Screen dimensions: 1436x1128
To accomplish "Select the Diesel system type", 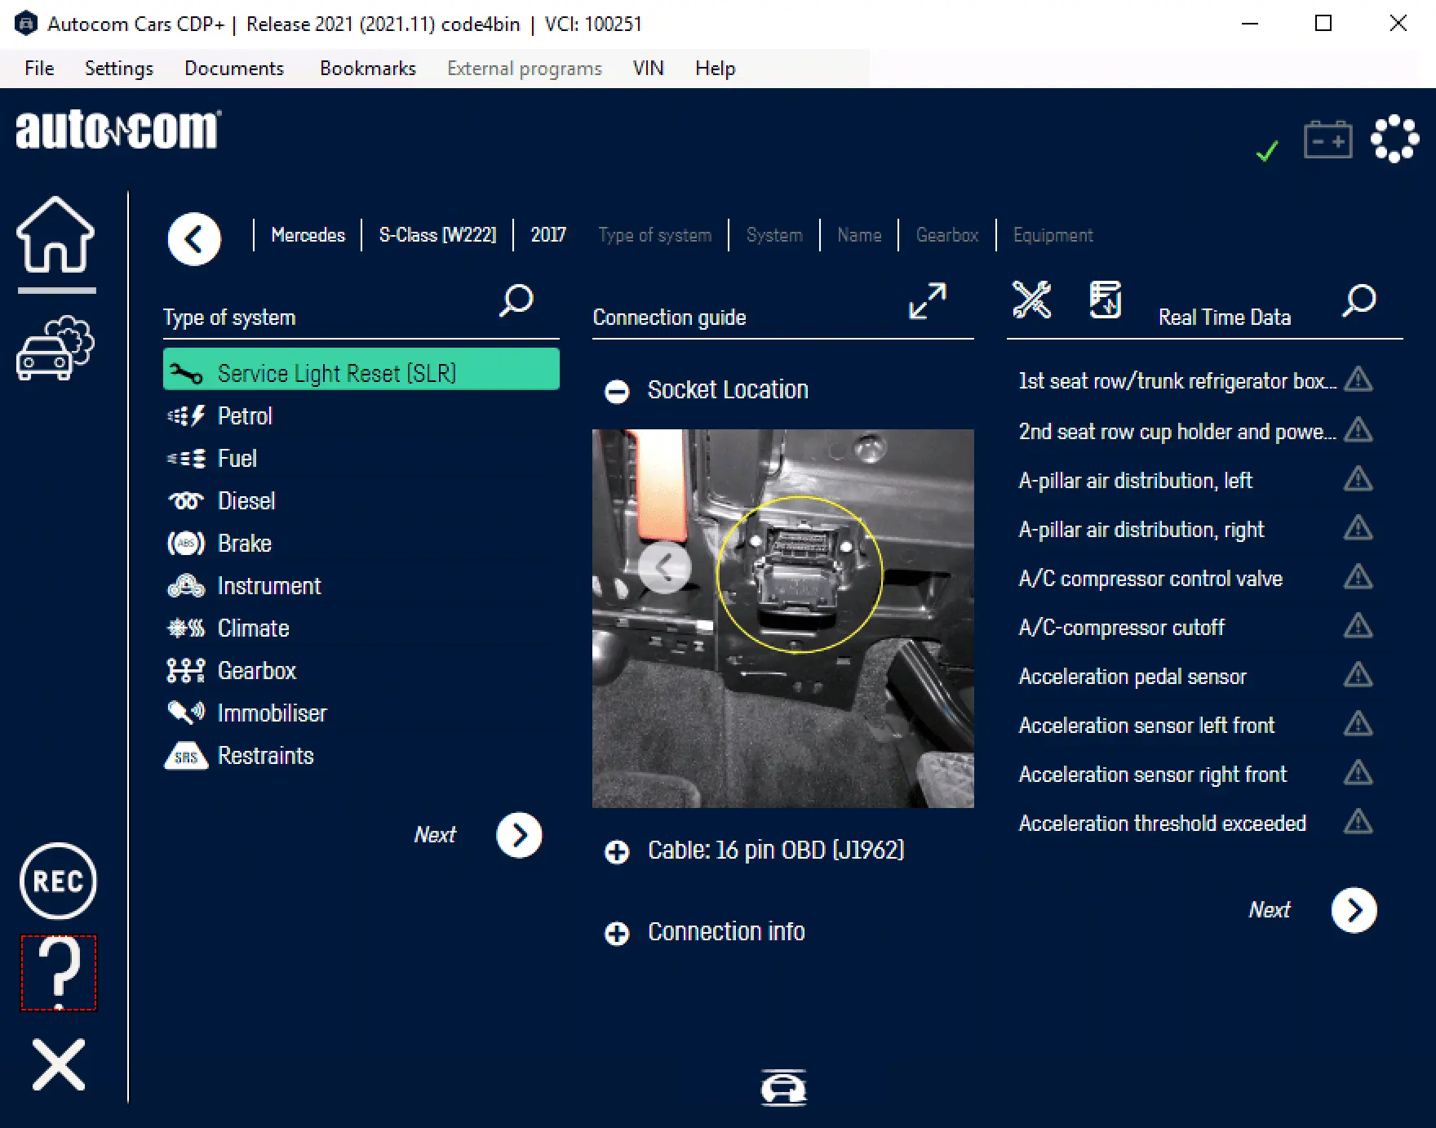I will tap(361, 501).
